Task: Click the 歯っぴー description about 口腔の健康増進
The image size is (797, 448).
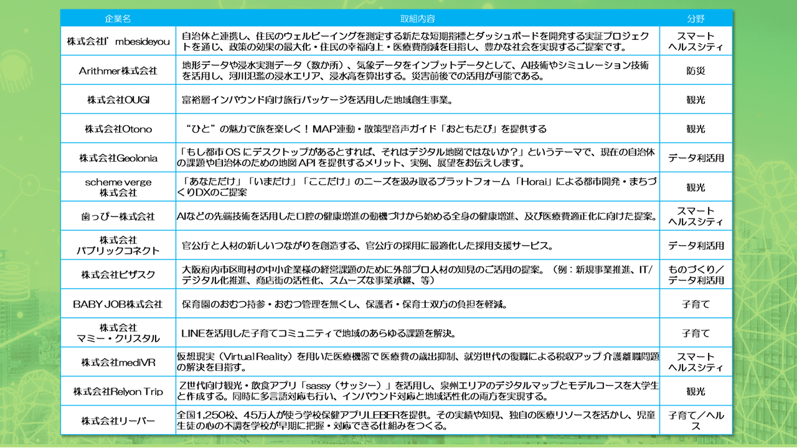Action: click(x=417, y=217)
